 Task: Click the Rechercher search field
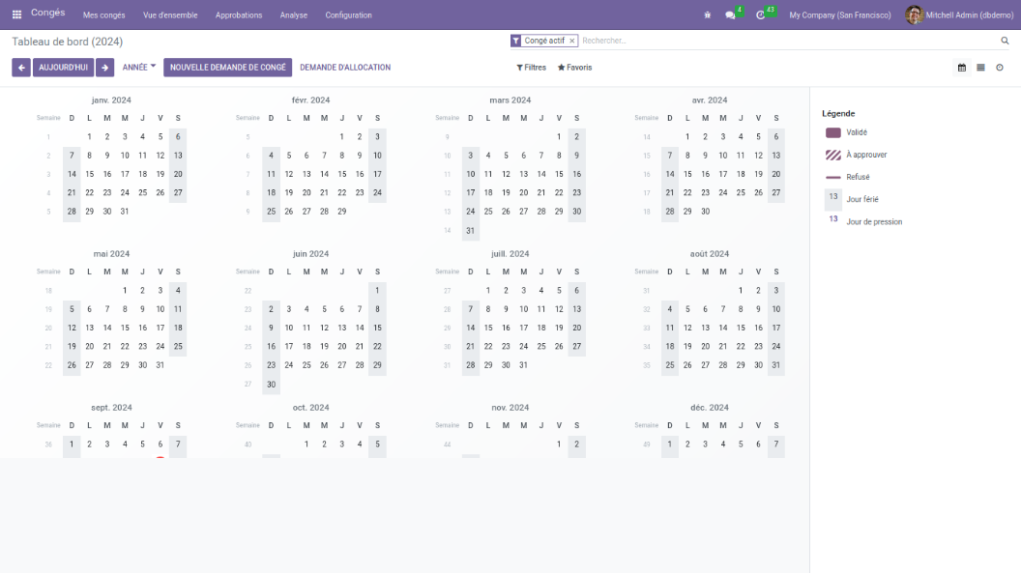(783, 41)
